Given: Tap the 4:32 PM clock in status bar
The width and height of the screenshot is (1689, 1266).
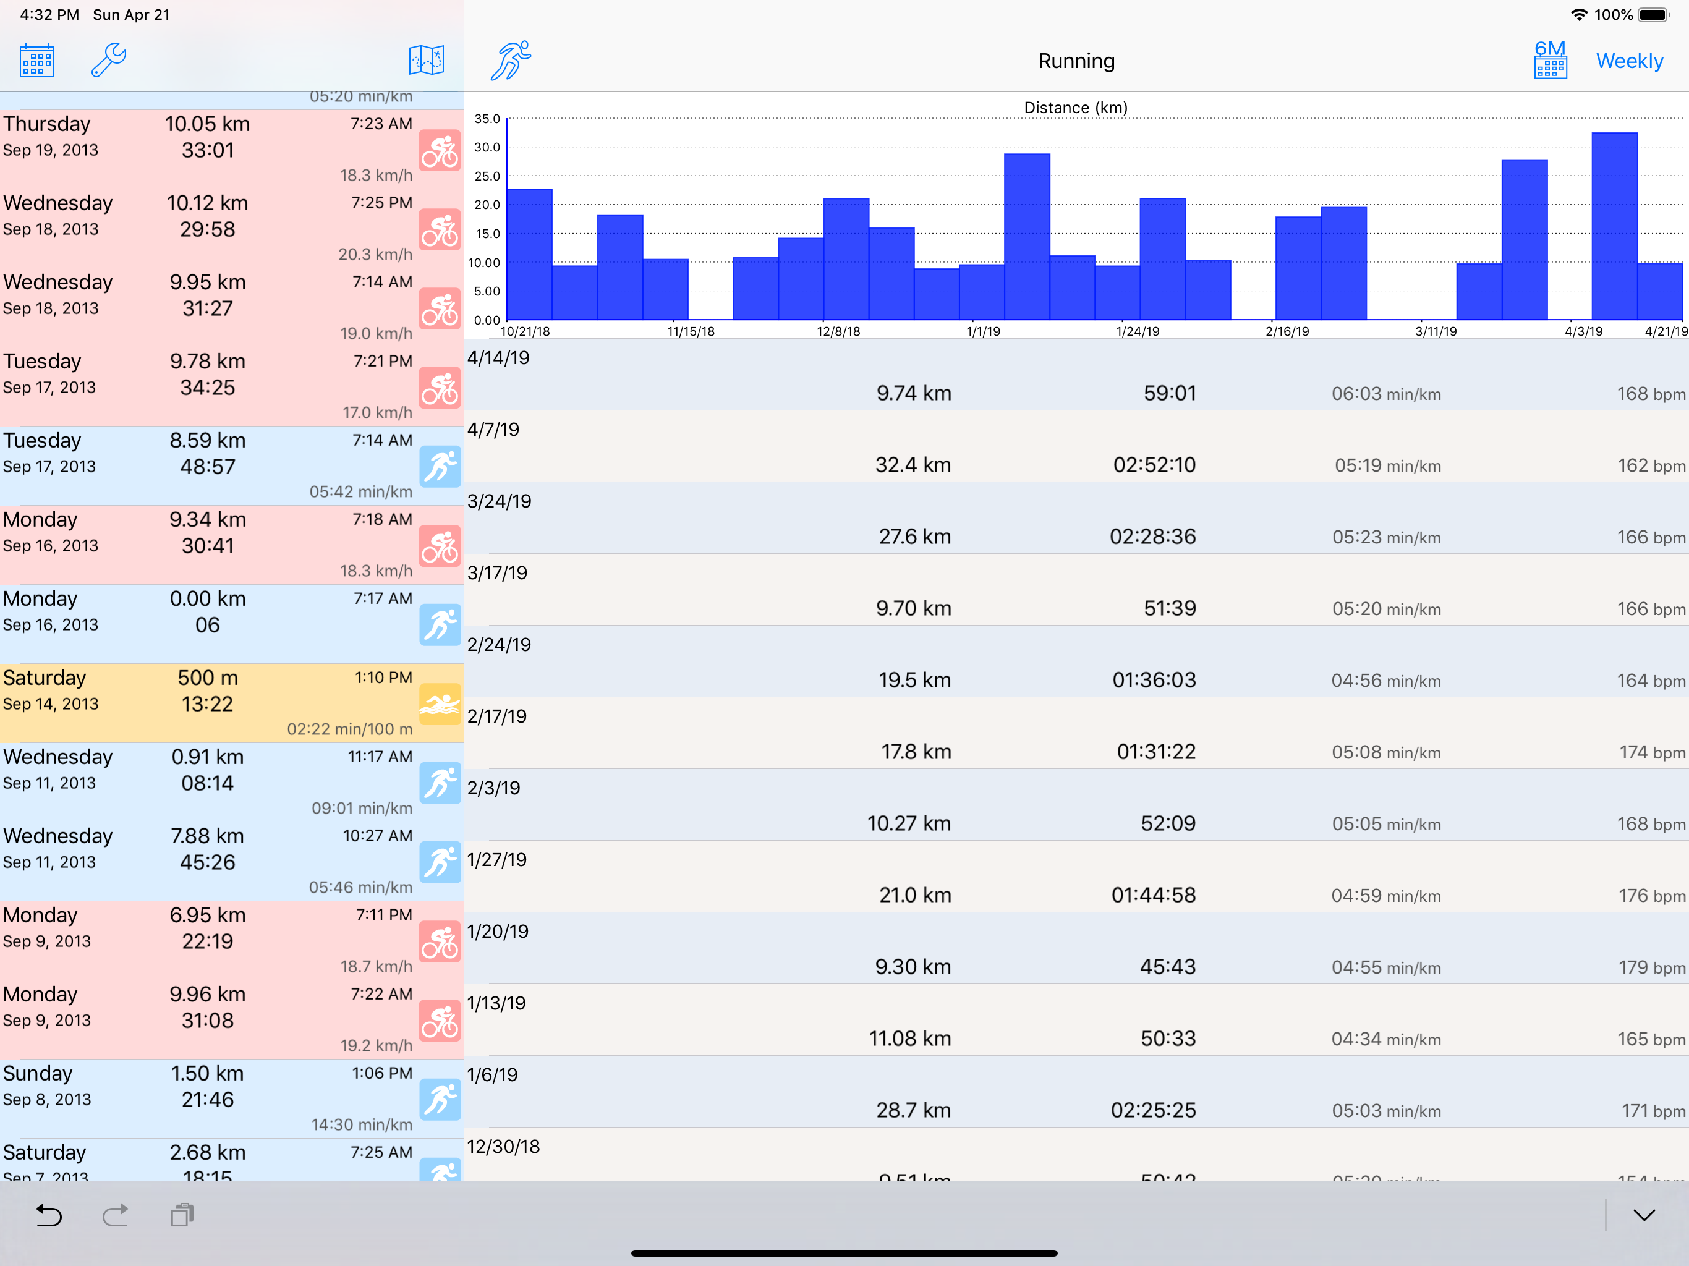Looking at the screenshot, I should pyautogui.click(x=49, y=14).
